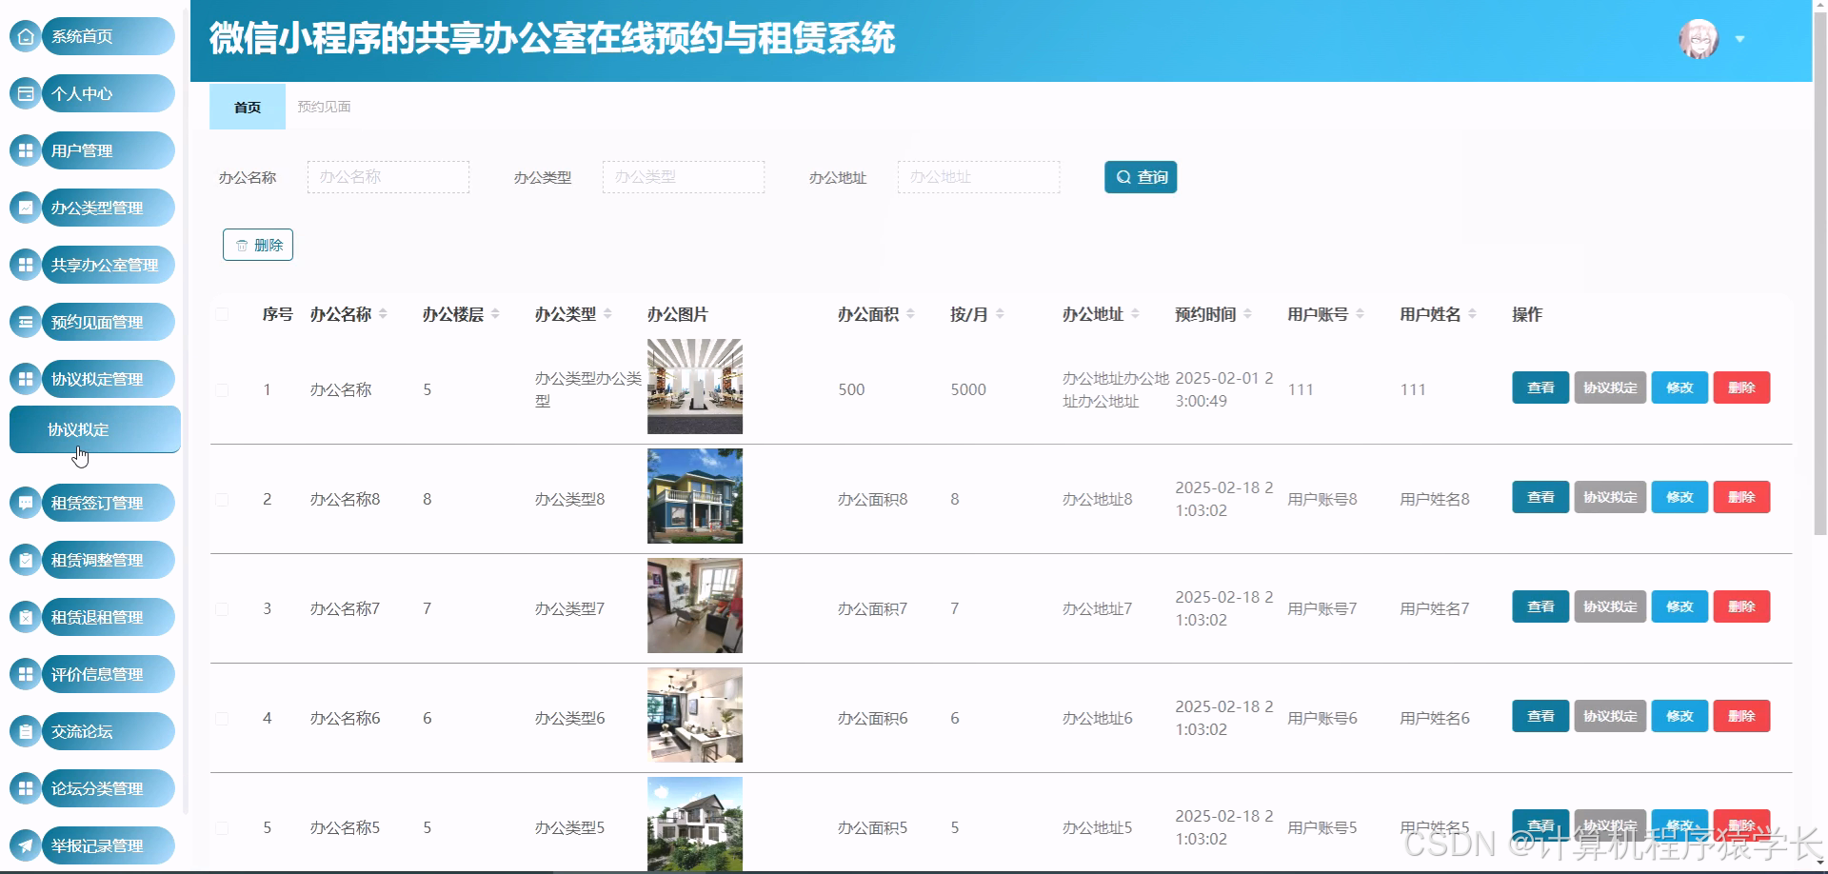Select the 个人中心 profile icon in sidebar
This screenshot has height=874, width=1828.
point(24,93)
